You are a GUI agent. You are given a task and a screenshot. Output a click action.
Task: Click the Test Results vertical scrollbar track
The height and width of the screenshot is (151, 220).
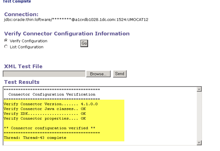click(x=199, y=115)
